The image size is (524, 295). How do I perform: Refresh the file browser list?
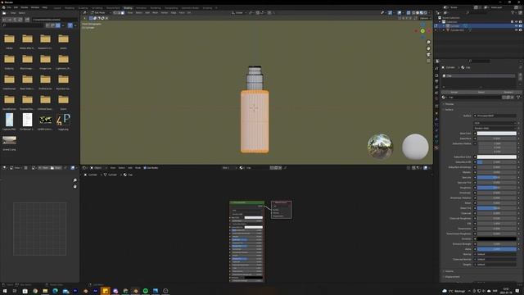click(x=20, y=20)
